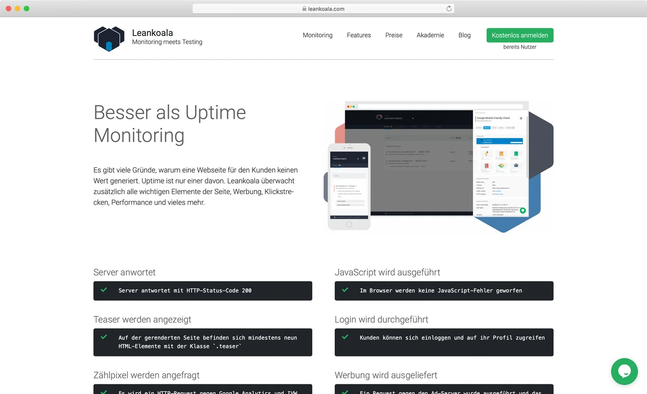This screenshot has width=647, height=394.
Task: Click the Google Mobile Friendly Check panel
Action: (500, 162)
